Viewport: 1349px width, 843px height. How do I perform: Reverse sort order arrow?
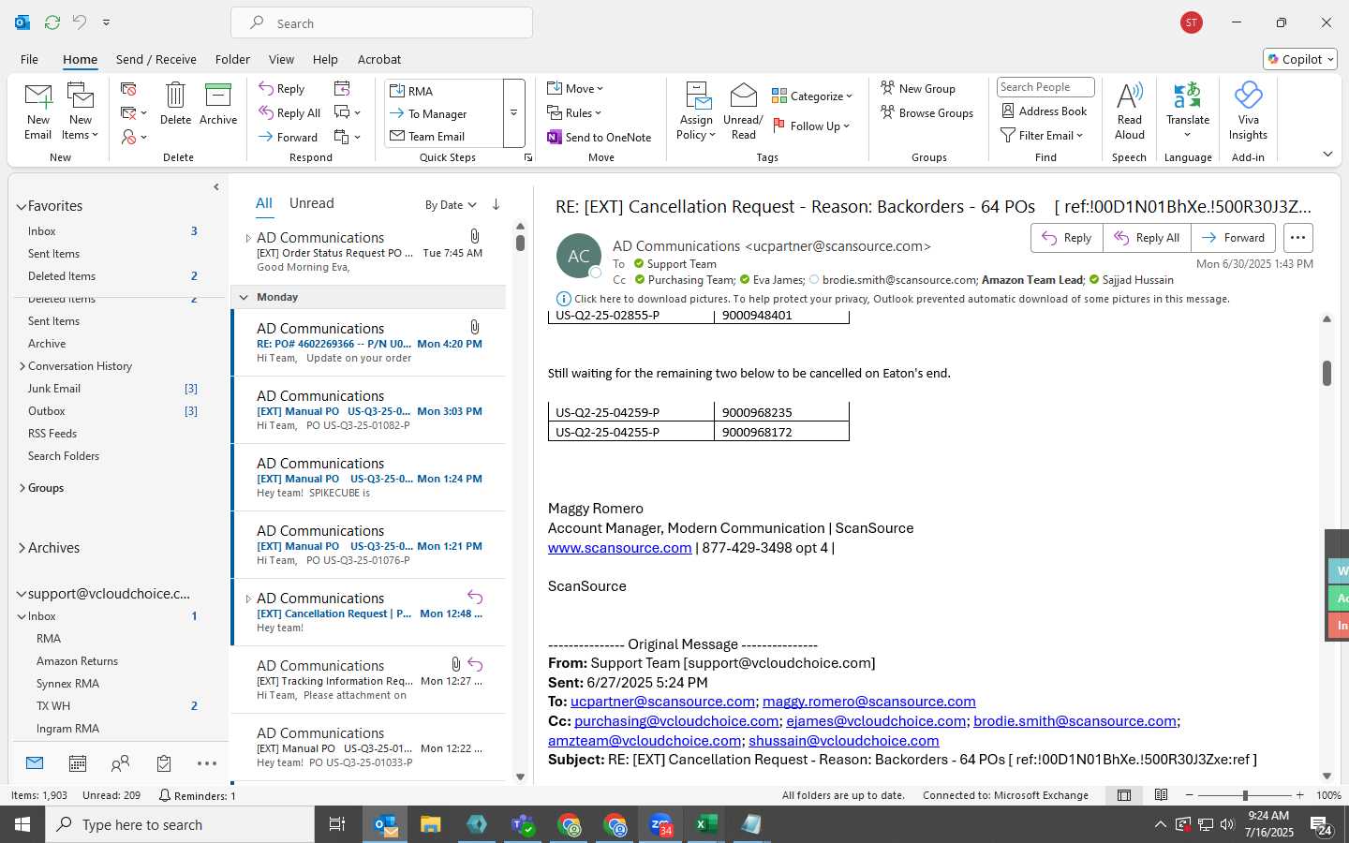click(x=496, y=205)
